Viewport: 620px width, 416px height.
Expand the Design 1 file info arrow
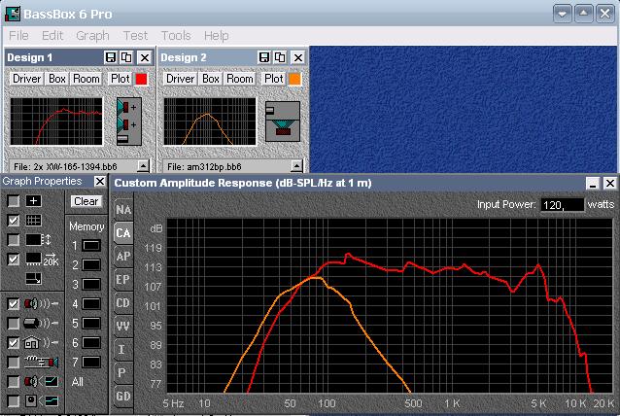coord(143,166)
